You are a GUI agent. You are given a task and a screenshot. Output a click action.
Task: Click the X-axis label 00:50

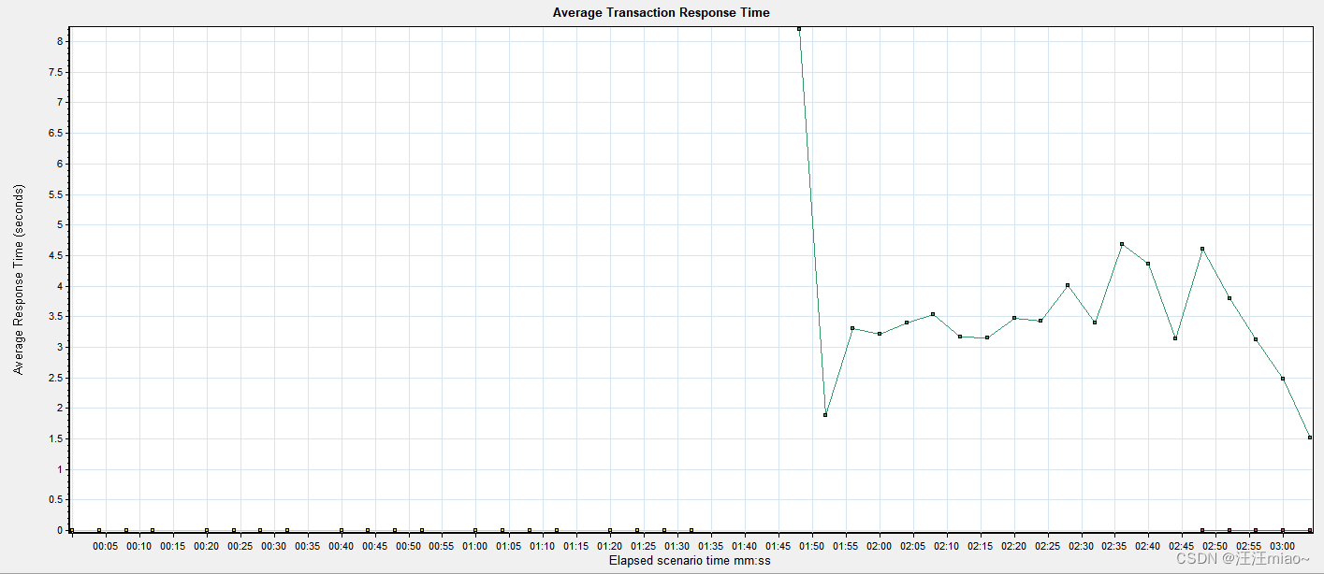click(409, 545)
